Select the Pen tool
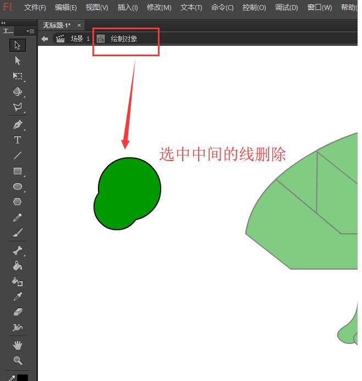This screenshot has width=362, height=381. pos(18,125)
